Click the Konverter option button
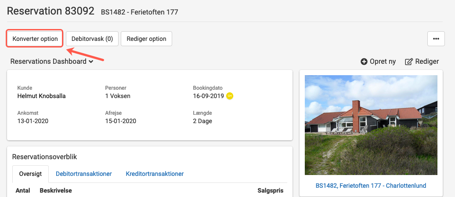Screen dimensions: 455x197 [x=35, y=39]
